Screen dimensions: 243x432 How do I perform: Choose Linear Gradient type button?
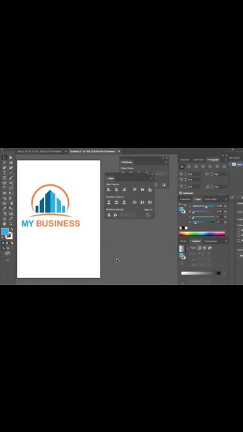pyautogui.click(x=199, y=248)
